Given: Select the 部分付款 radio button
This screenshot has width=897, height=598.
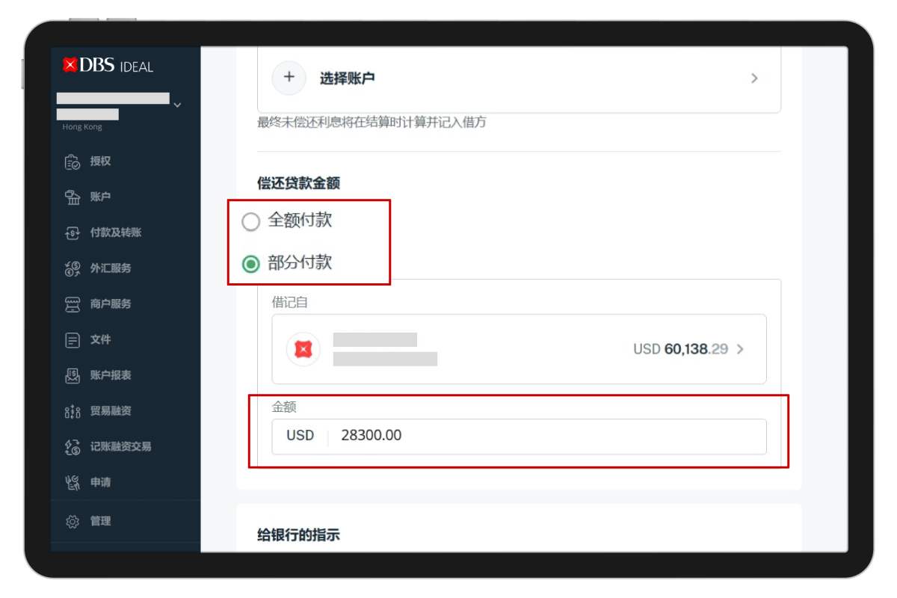Looking at the screenshot, I should pyautogui.click(x=251, y=264).
